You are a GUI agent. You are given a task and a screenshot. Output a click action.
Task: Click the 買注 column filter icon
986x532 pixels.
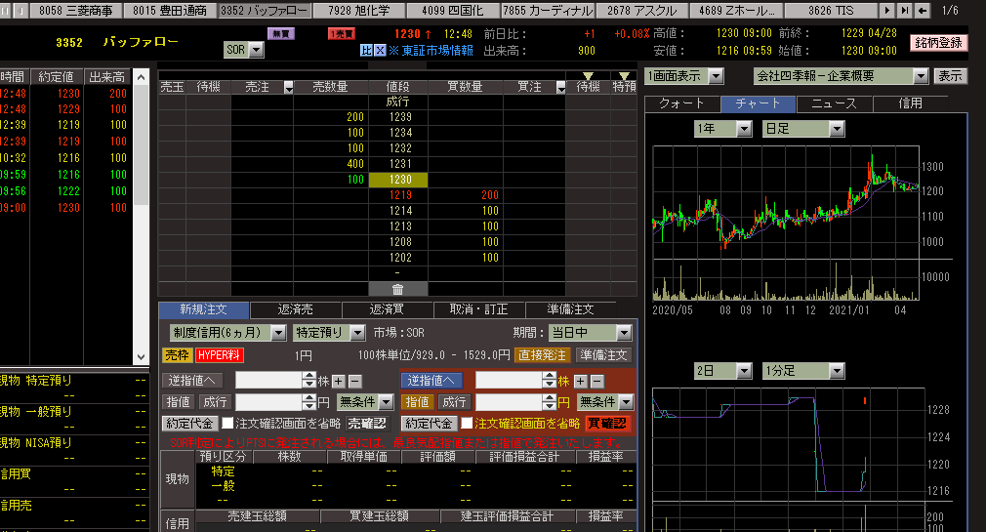(559, 87)
